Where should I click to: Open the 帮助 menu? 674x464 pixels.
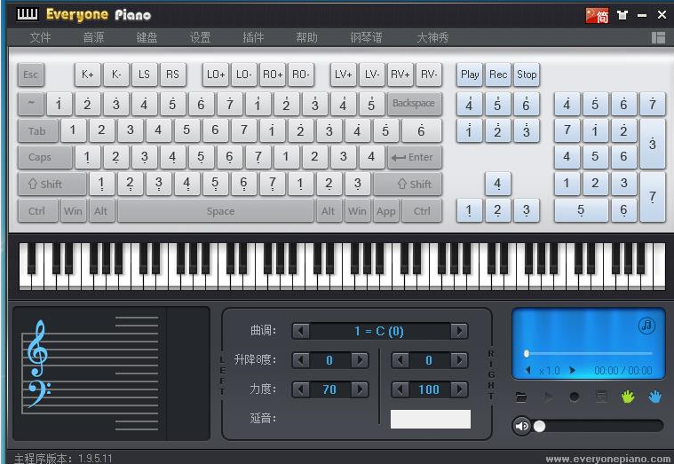click(x=306, y=38)
